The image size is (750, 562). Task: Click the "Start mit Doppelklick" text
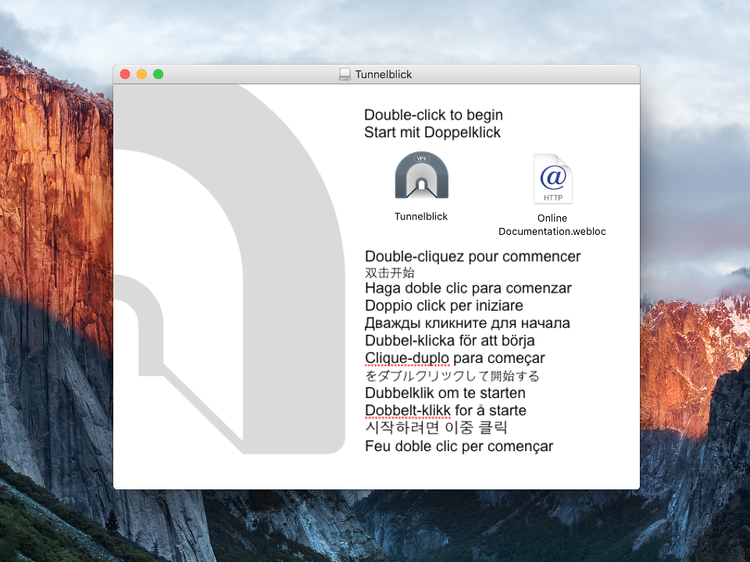[432, 133]
